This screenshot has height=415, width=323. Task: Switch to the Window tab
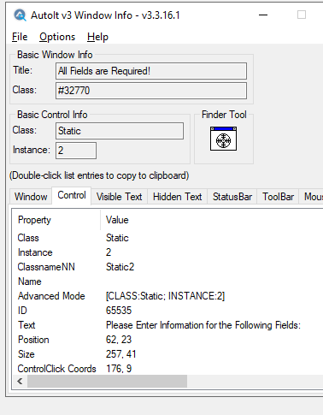[x=31, y=197]
